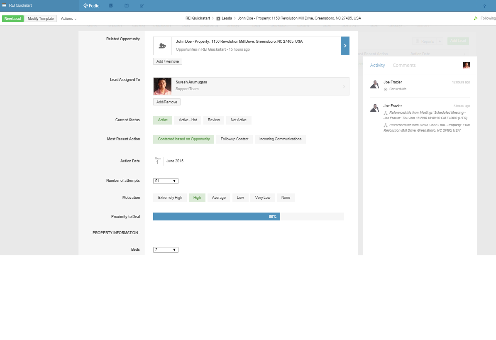Set Current Status to Active - Hot
The width and height of the screenshot is (496, 340).
(188, 120)
